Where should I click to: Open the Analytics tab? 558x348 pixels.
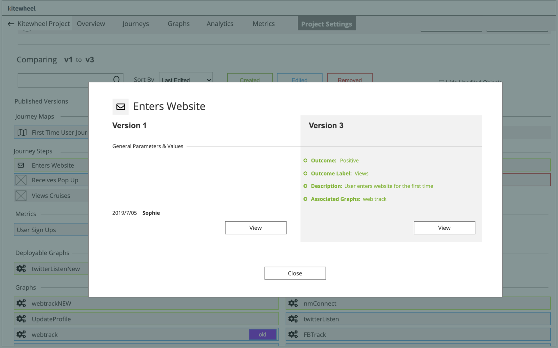(x=220, y=24)
